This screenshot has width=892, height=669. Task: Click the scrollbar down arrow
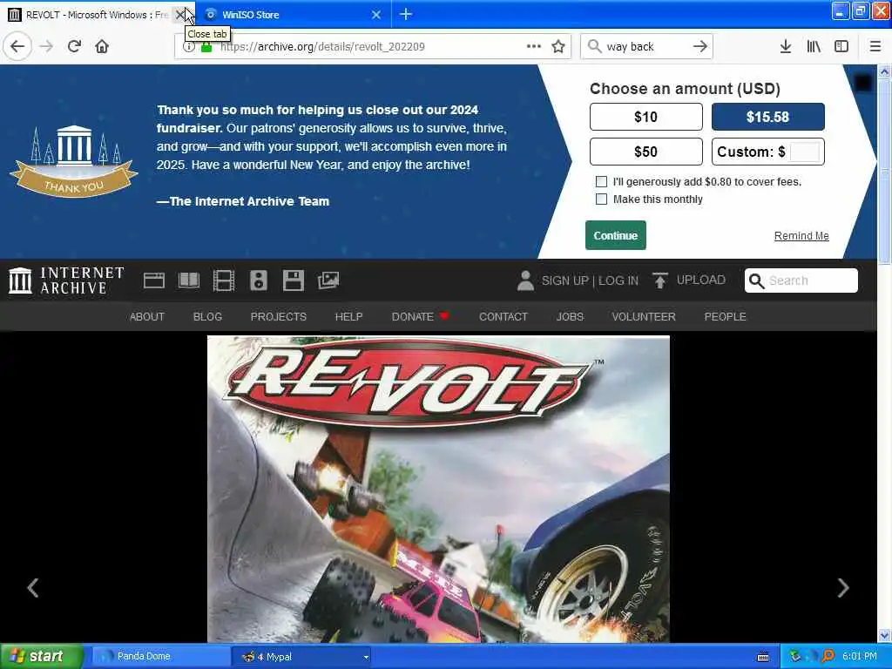[x=884, y=635]
